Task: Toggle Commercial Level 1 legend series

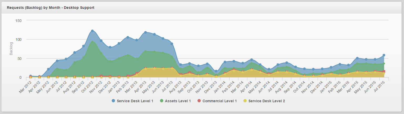Action: 217,101
